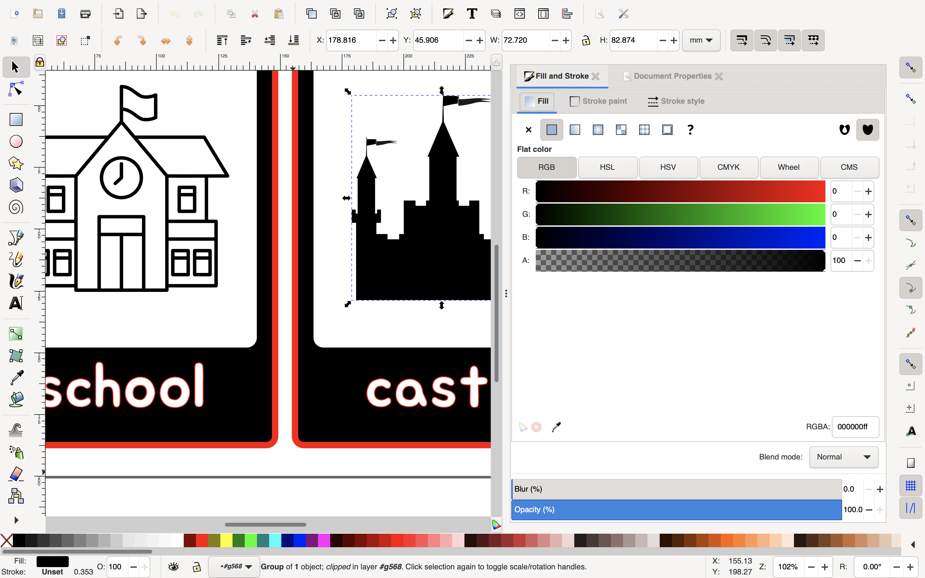This screenshot has width=925, height=578.
Task: Expand the Blend mode dropdown
Action: pos(843,457)
